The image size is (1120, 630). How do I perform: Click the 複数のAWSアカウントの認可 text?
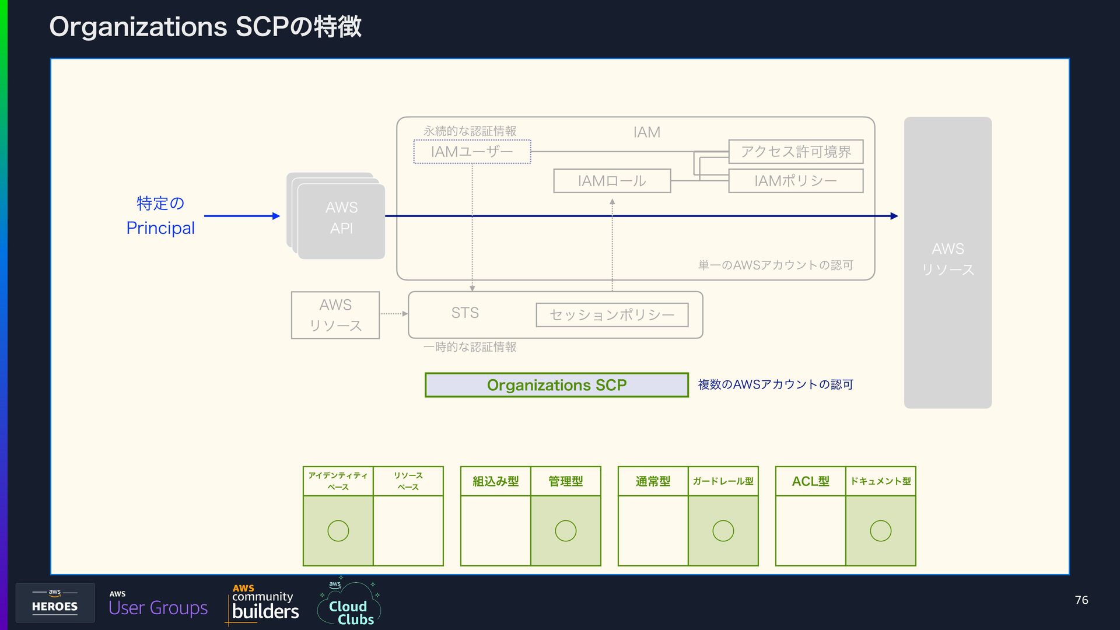(x=775, y=384)
